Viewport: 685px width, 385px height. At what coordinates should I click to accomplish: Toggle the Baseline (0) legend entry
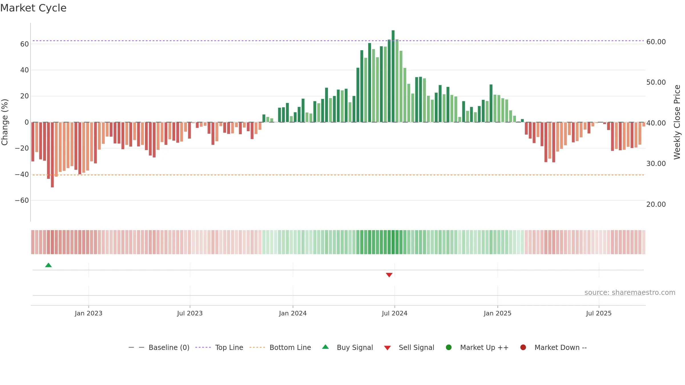[x=159, y=347]
